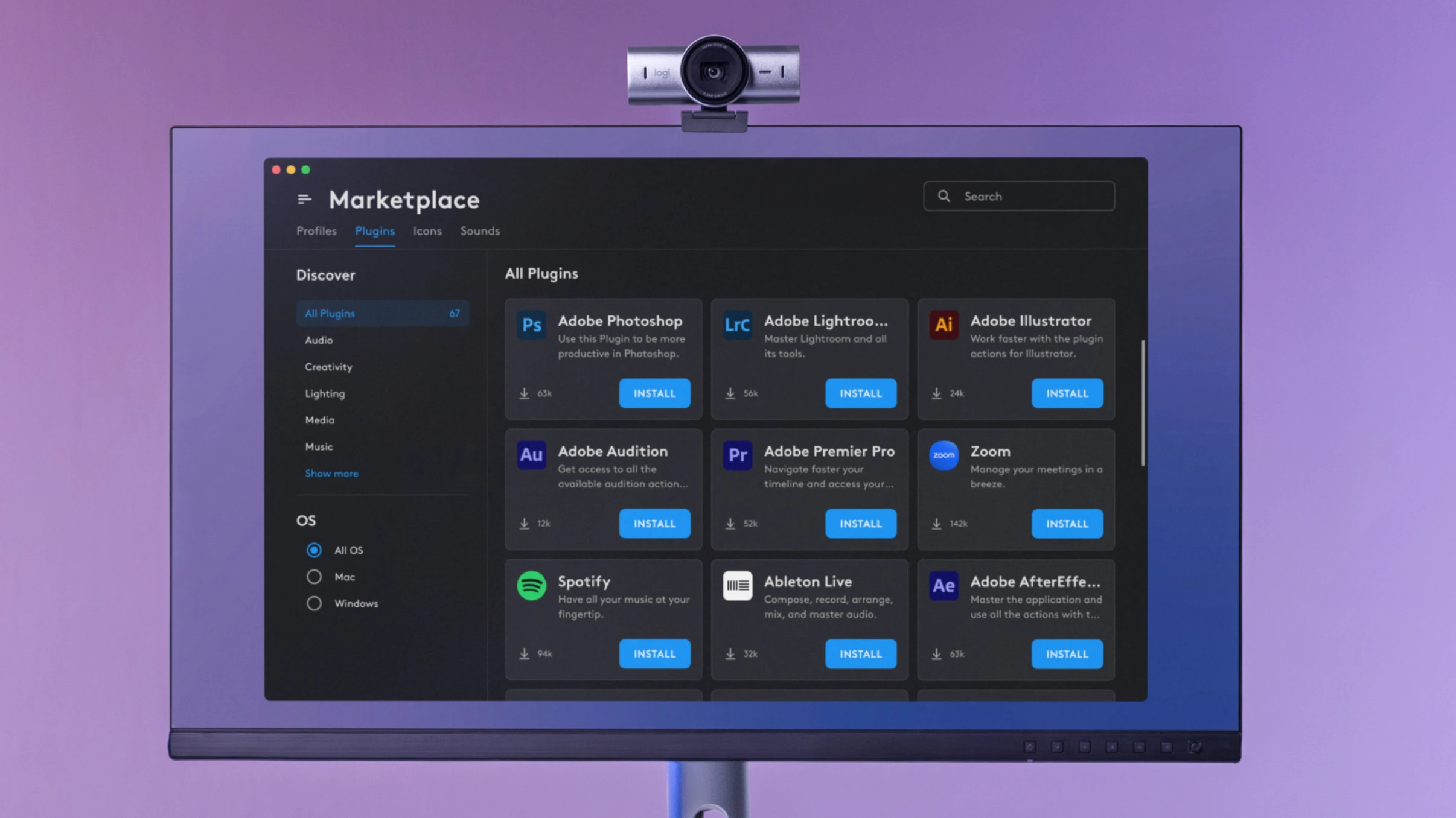The image size is (1456, 818).
Task: Click the Adobe Audition Au icon
Action: click(x=531, y=455)
